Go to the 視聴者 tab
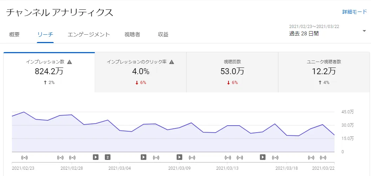 coord(132,34)
